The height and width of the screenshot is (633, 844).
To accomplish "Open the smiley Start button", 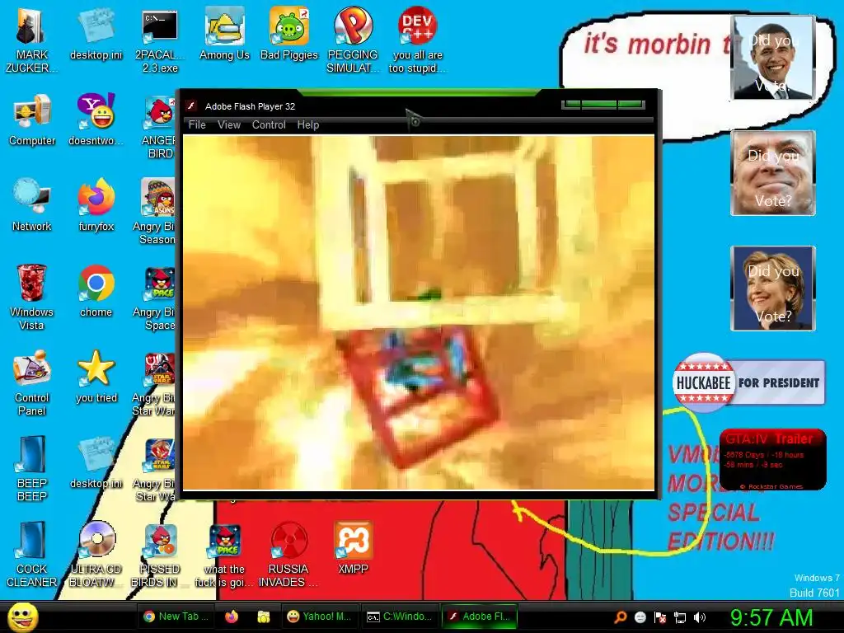I will (22, 617).
